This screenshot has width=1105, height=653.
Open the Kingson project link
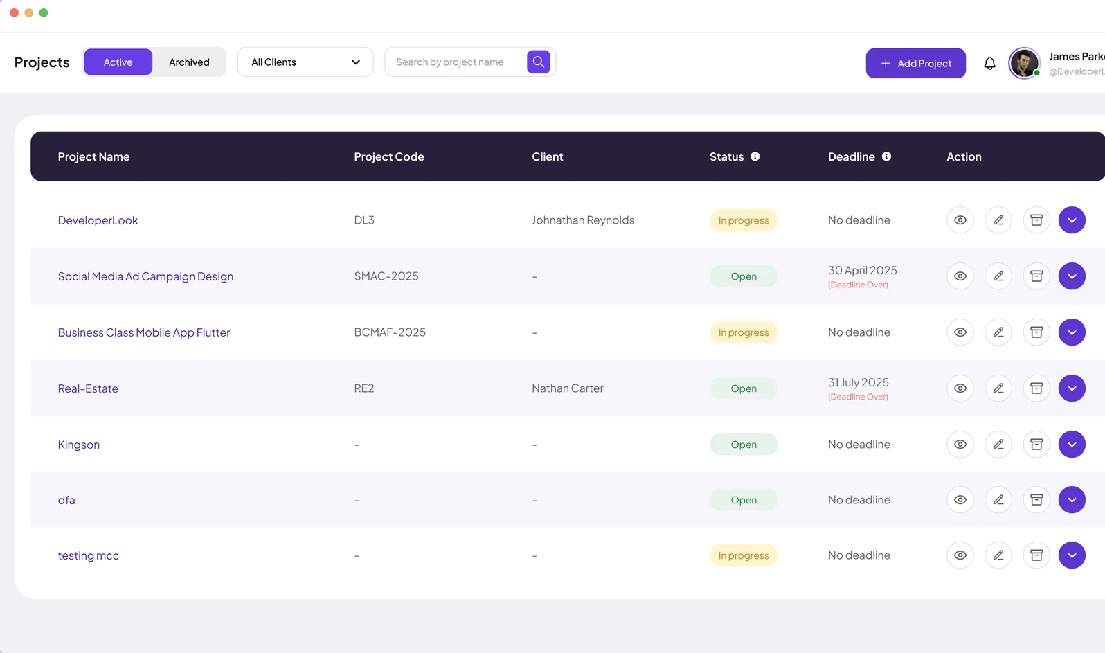point(78,445)
